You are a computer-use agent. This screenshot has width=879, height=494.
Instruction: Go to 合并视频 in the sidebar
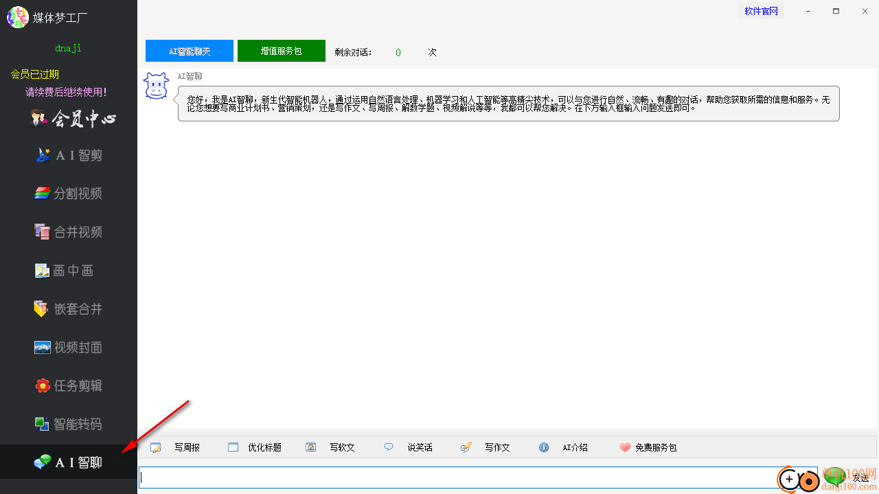[x=69, y=232]
